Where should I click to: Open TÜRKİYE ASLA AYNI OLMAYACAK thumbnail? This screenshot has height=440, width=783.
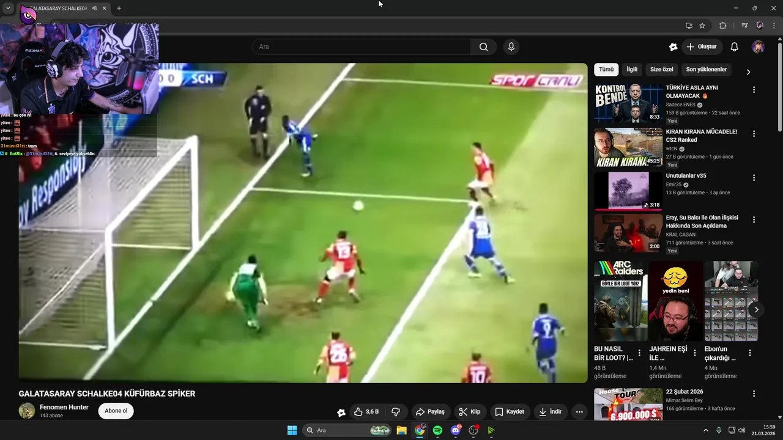click(628, 104)
